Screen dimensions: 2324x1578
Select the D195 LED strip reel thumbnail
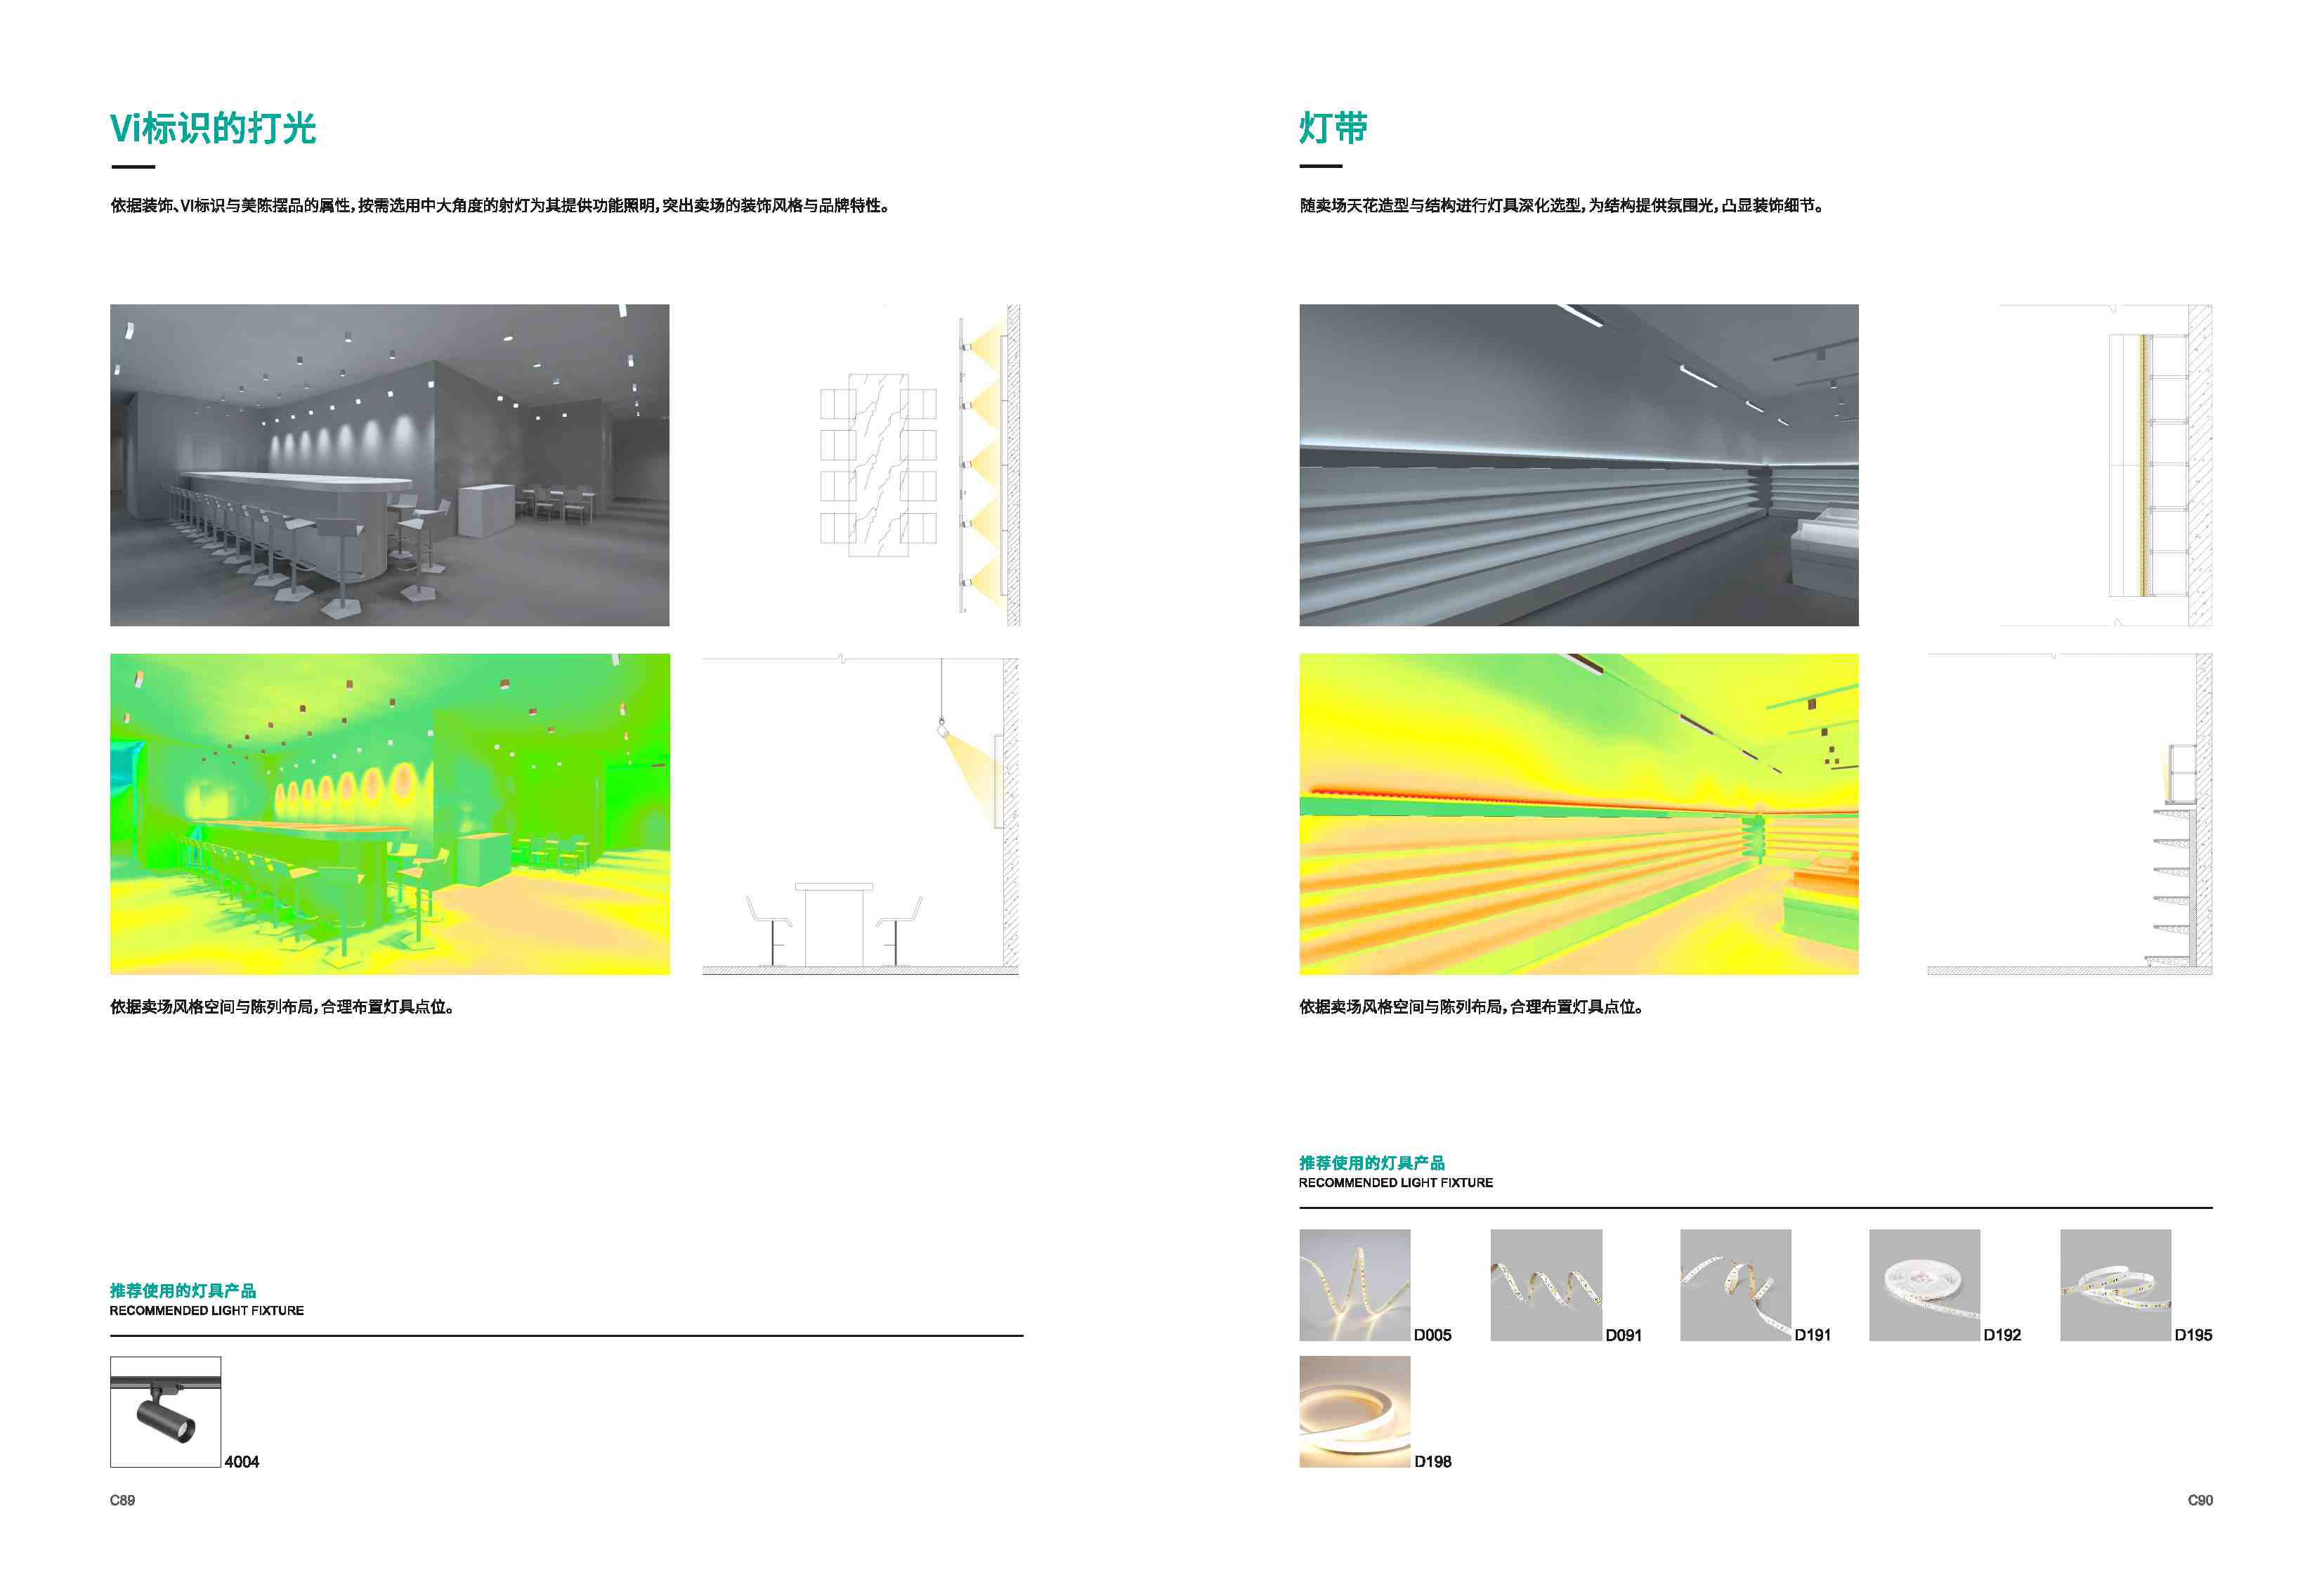[2116, 1286]
